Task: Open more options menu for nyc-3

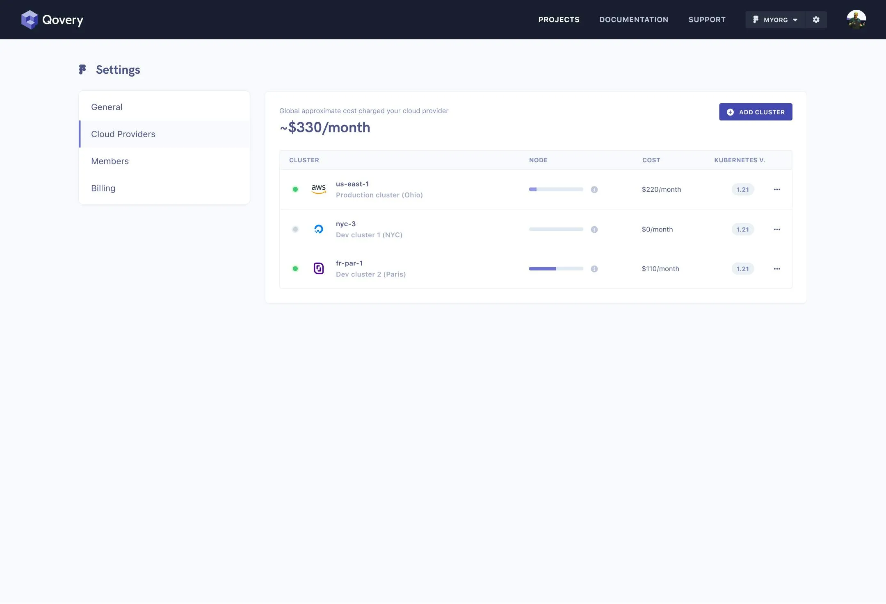Action: click(777, 229)
